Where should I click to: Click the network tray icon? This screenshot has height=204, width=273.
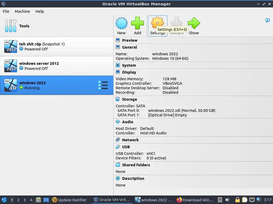coord(252,200)
